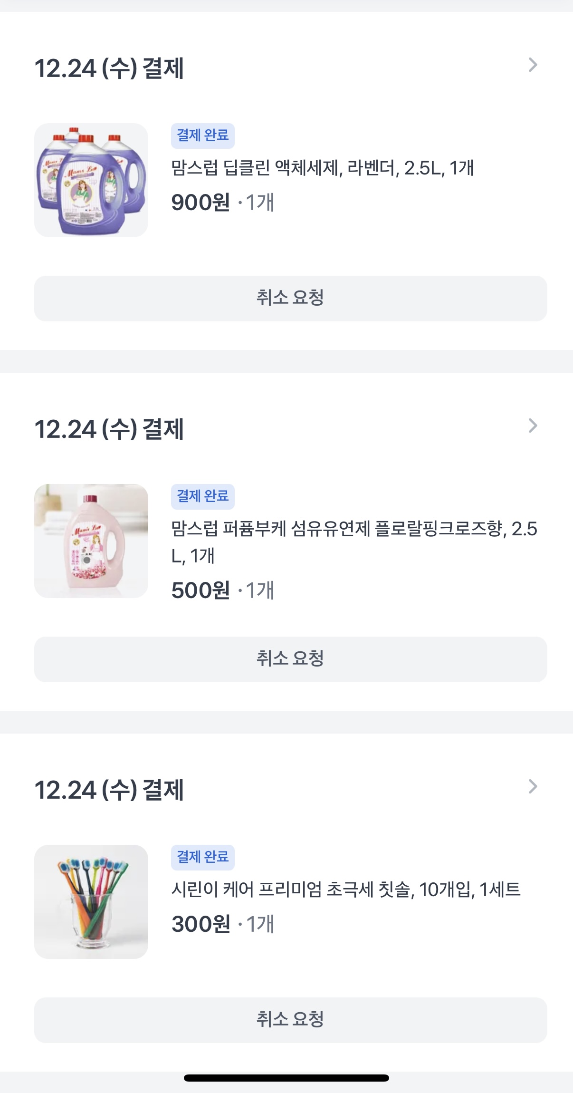
Task: Tap the first 12.24 (수) 결제 header
Action: click(x=109, y=68)
